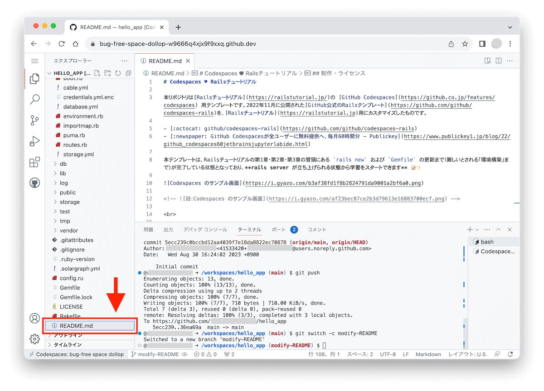544x391 pixels.
Task: Close the bottom panel
Action: [510, 229]
